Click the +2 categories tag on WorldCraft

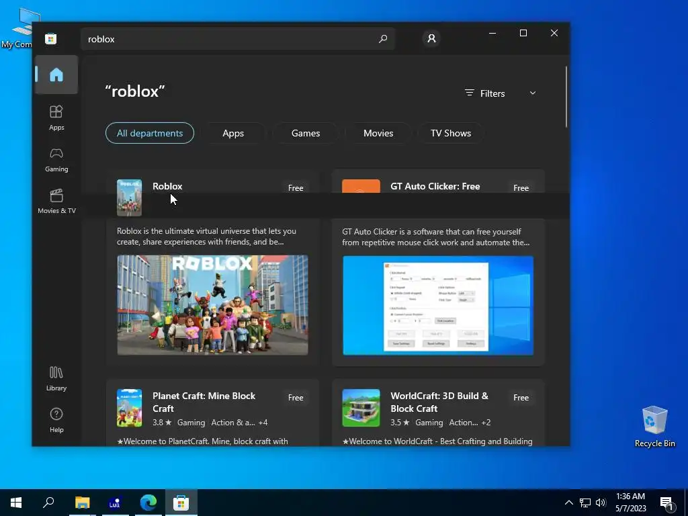(x=486, y=423)
